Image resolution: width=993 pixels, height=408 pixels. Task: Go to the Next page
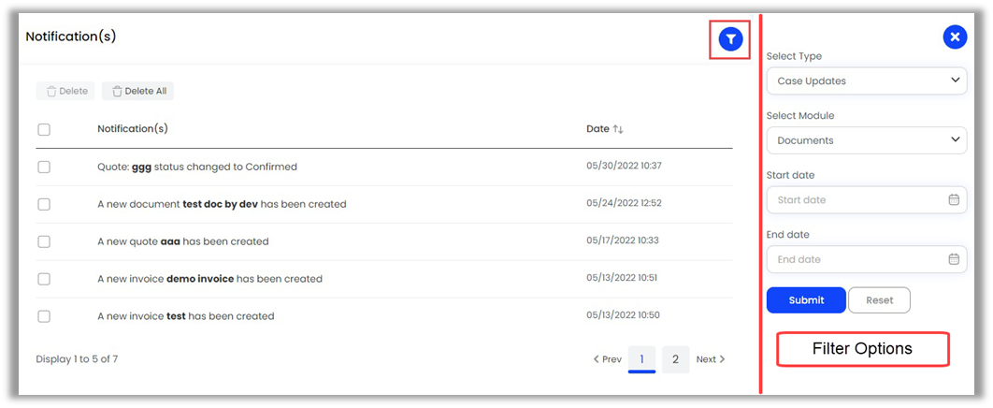711,359
